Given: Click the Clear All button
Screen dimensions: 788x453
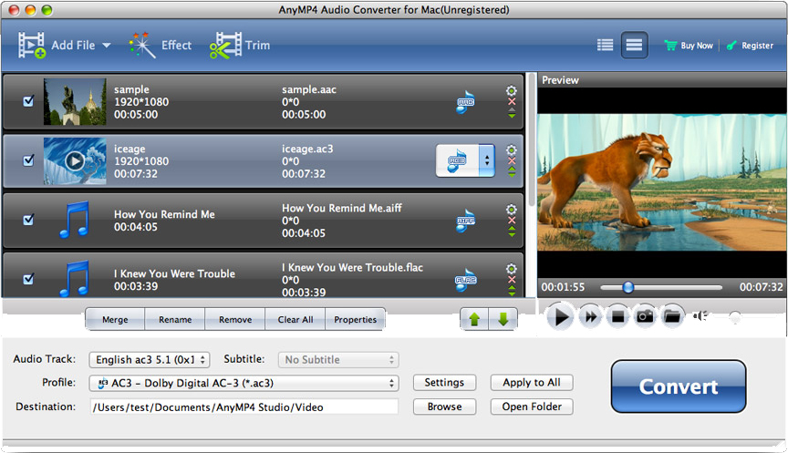Looking at the screenshot, I should pyautogui.click(x=295, y=319).
